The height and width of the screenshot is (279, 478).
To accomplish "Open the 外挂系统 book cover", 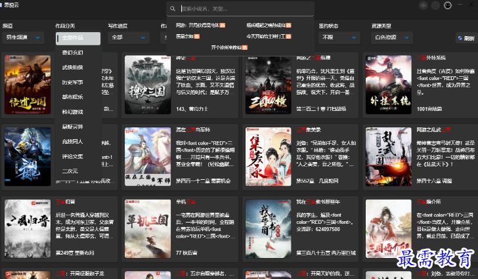I will (389, 85).
